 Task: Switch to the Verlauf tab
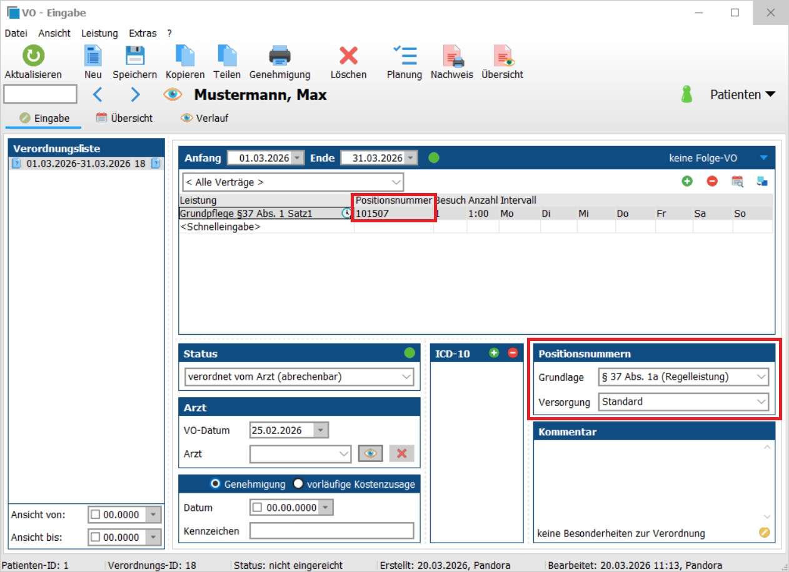pyautogui.click(x=204, y=118)
